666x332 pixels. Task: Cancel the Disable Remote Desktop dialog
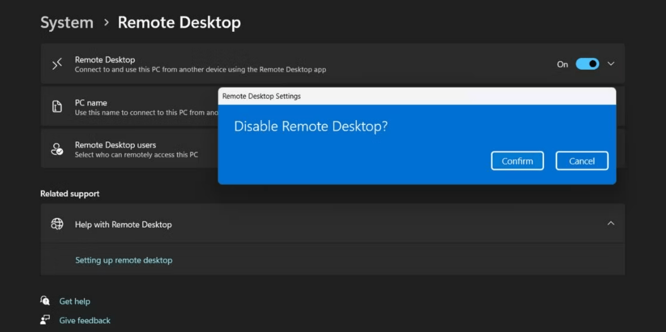582,160
